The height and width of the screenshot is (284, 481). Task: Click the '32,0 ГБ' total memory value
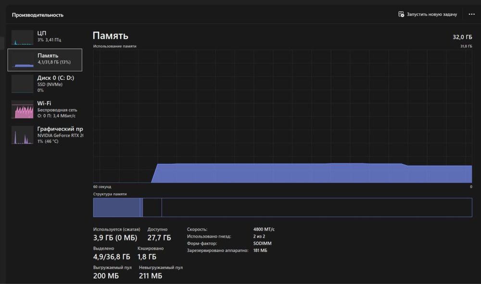tap(462, 37)
